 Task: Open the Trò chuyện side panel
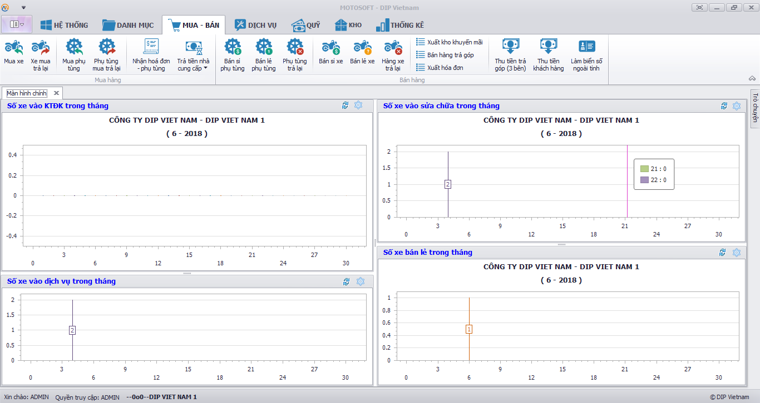point(755,108)
